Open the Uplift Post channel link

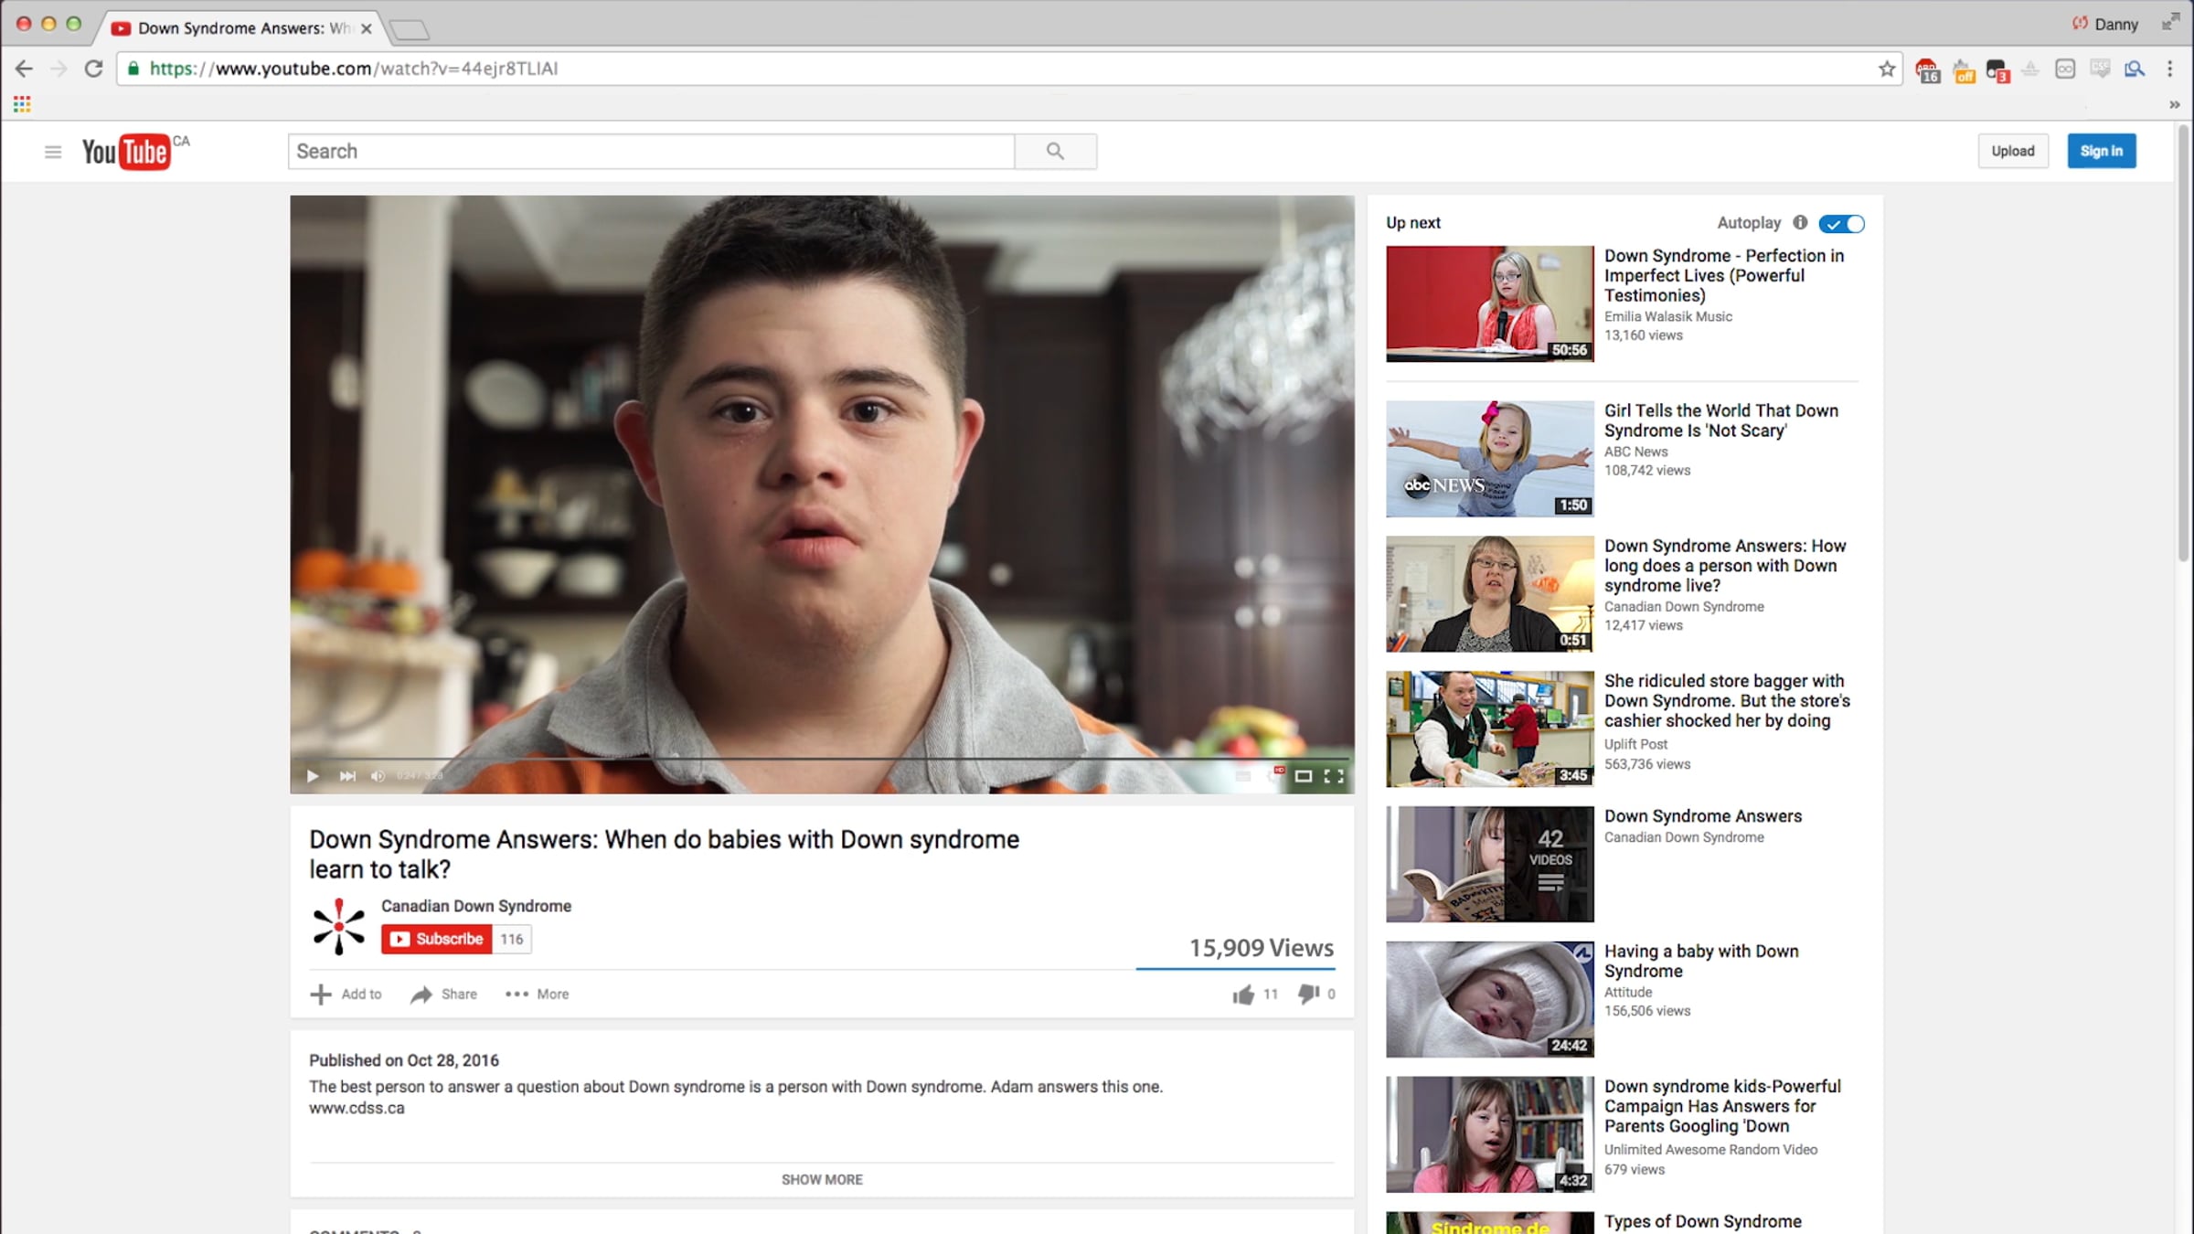1635,745
